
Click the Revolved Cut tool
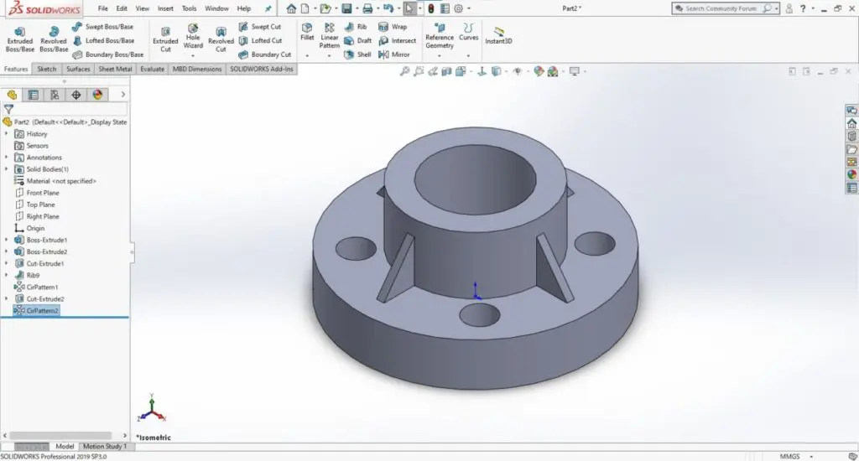click(221, 39)
